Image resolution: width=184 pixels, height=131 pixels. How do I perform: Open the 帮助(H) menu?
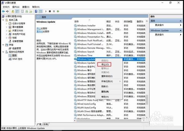point(36,7)
